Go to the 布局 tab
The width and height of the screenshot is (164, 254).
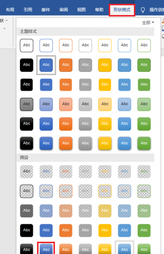tap(10, 10)
